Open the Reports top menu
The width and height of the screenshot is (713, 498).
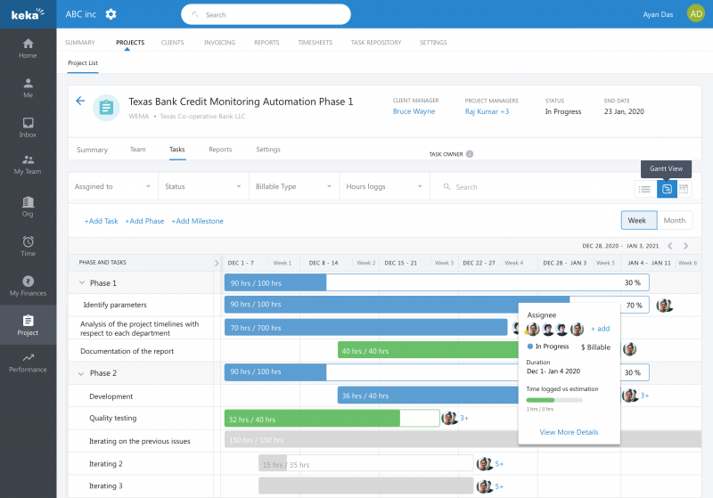pos(266,42)
